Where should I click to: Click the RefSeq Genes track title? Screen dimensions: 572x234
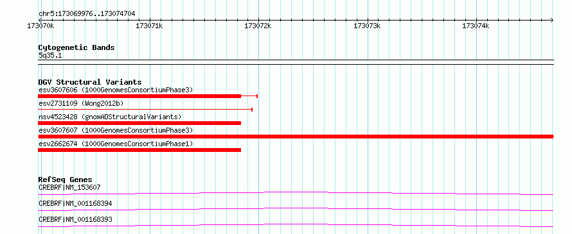(x=65, y=180)
